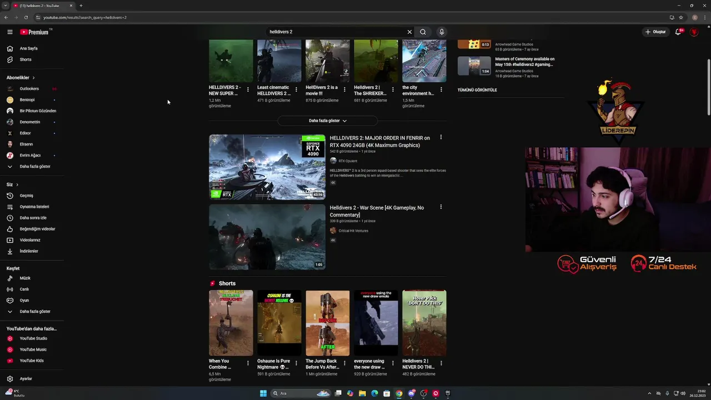Image resolution: width=711 pixels, height=400 pixels.
Task: Click the taskbar Ara search box
Action: coord(301,393)
